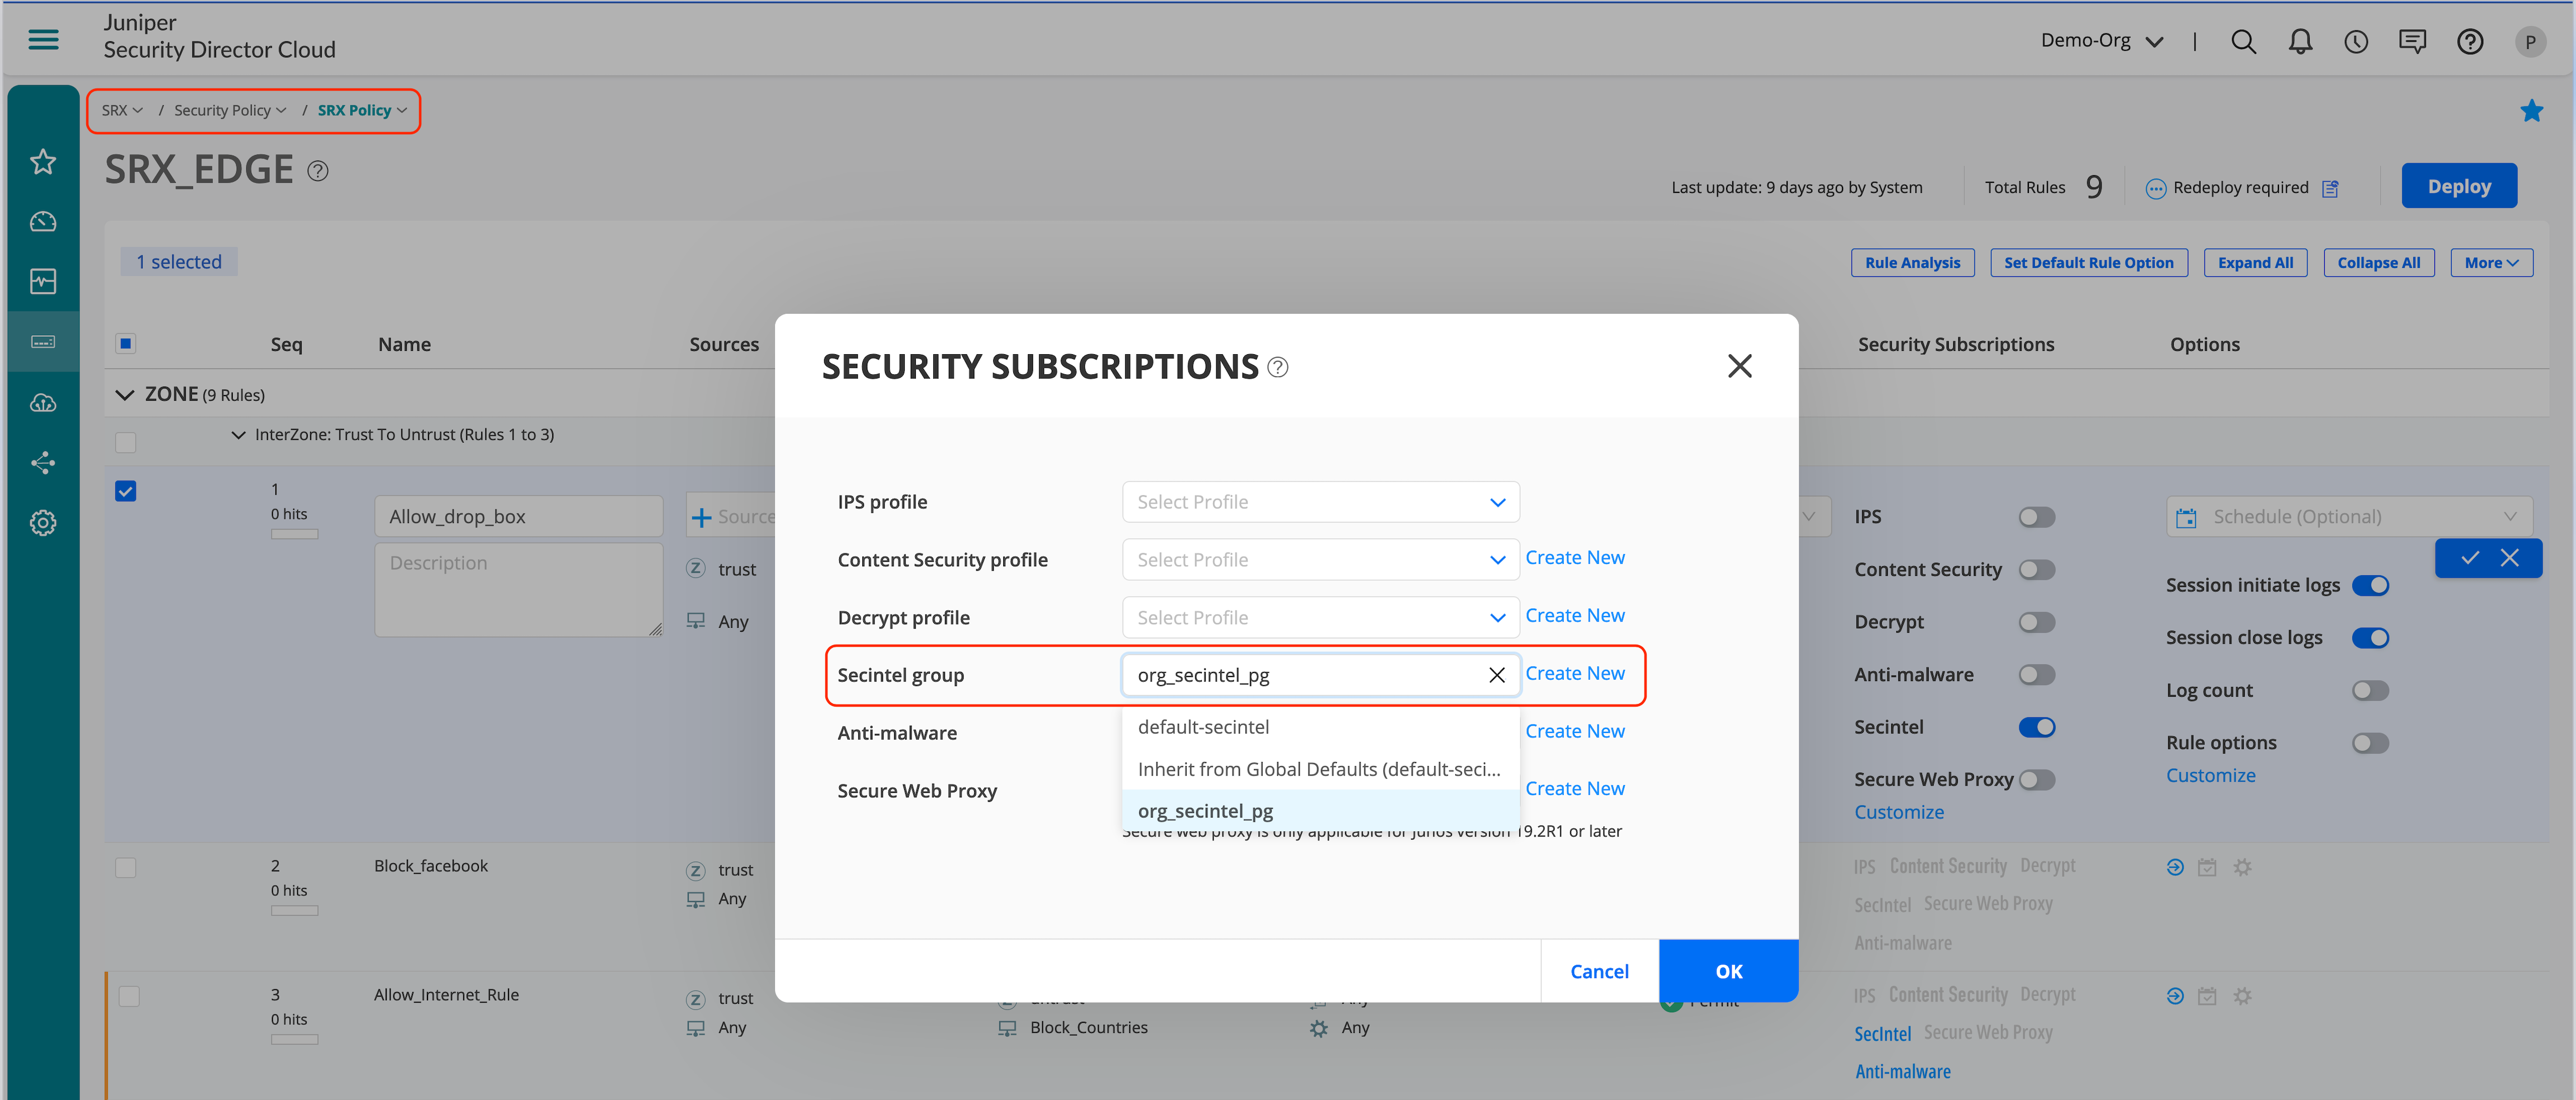
Task: Expand the Demo-Org organization dropdown
Action: [2101, 41]
